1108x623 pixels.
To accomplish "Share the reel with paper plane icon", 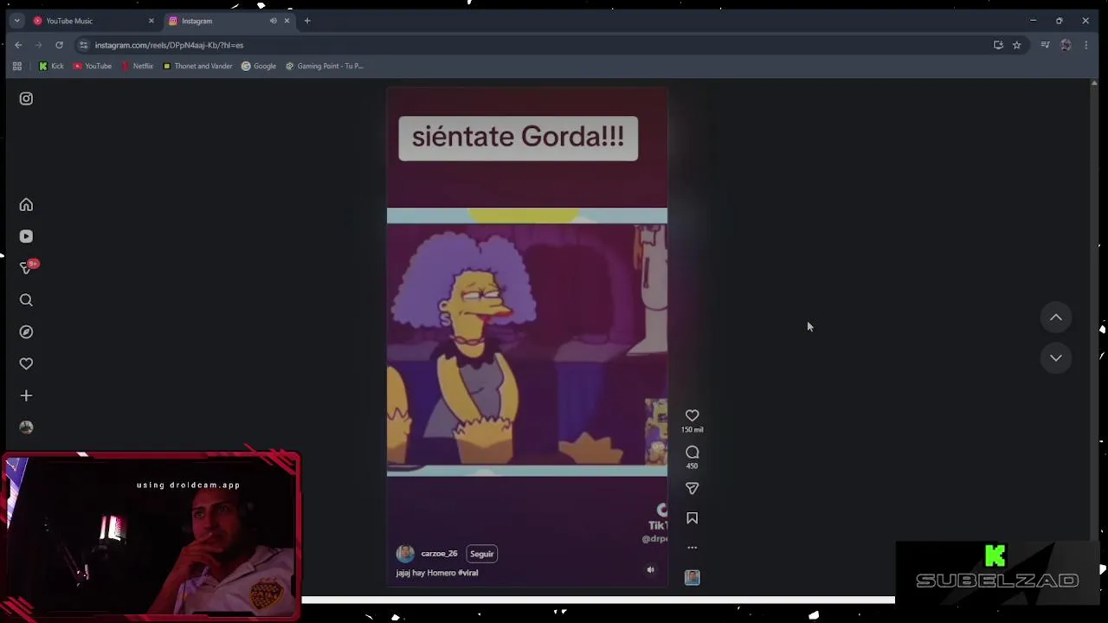I will click(692, 489).
